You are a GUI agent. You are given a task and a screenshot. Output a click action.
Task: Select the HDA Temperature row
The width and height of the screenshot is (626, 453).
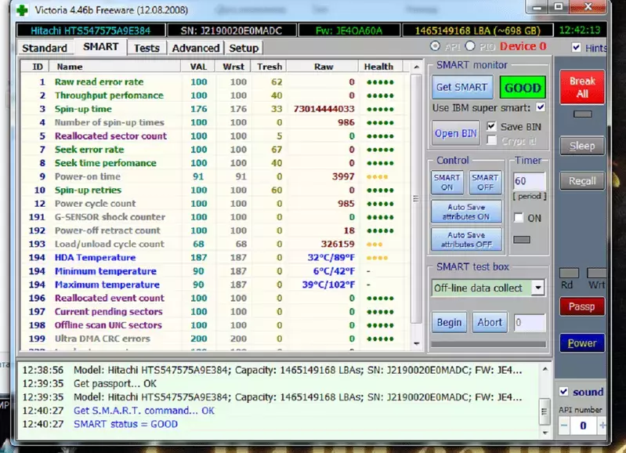click(x=215, y=258)
